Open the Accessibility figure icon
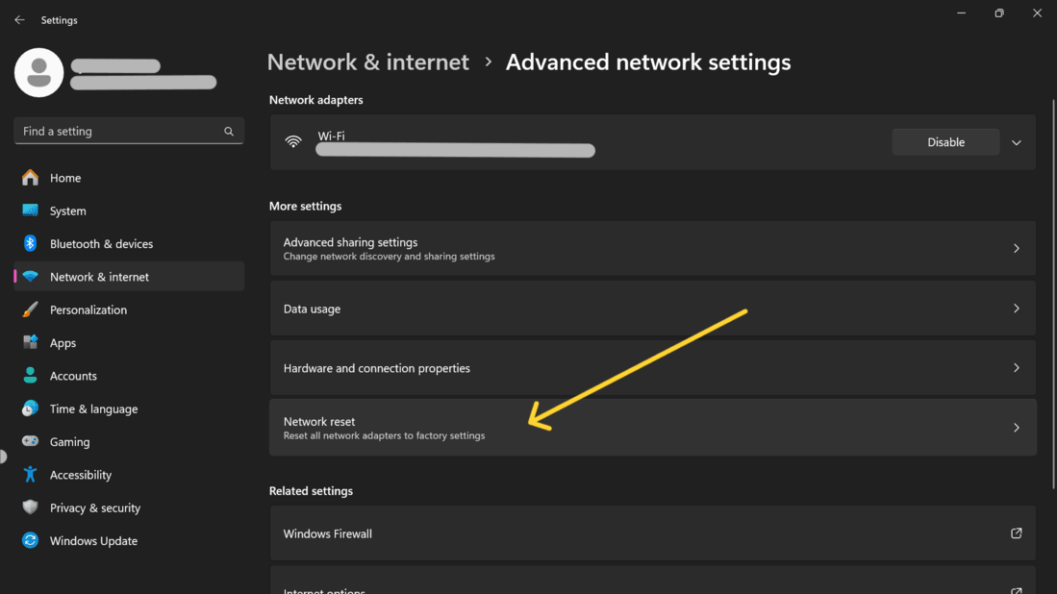The image size is (1057, 594). click(x=31, y=475)
